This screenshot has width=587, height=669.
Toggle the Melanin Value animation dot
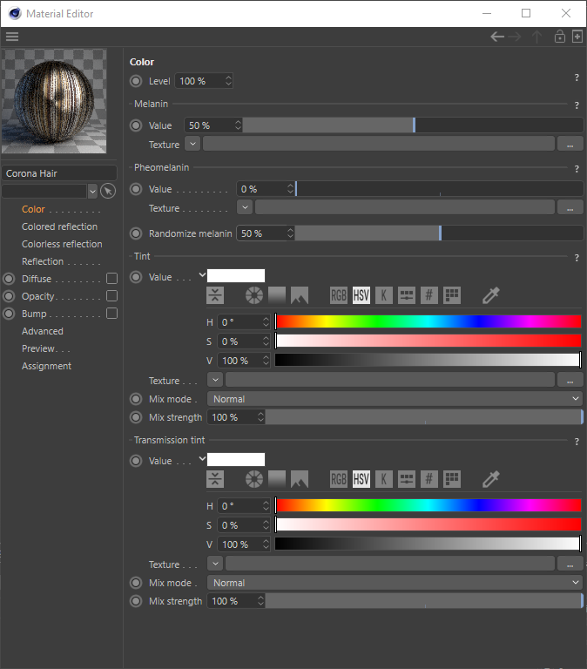[x=136, y=125]
